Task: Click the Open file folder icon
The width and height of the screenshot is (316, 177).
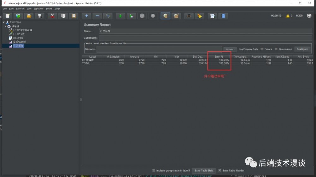Action: pyautogui.click(x=29, y=16)
